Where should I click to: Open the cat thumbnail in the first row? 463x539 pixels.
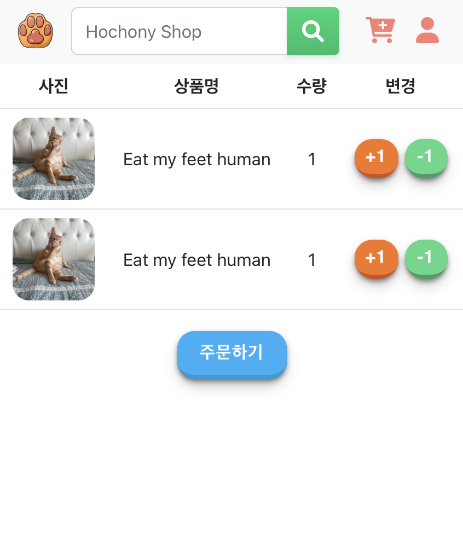[x=54, y=159]
